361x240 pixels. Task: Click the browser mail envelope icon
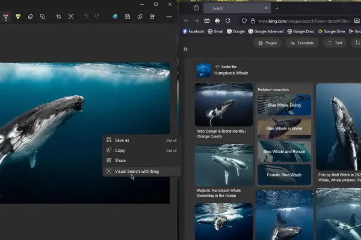[207, 21]
